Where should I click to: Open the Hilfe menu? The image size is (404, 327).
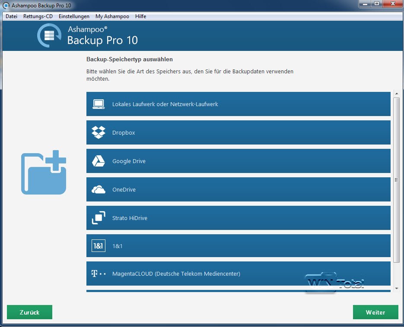tap(141, 16)
